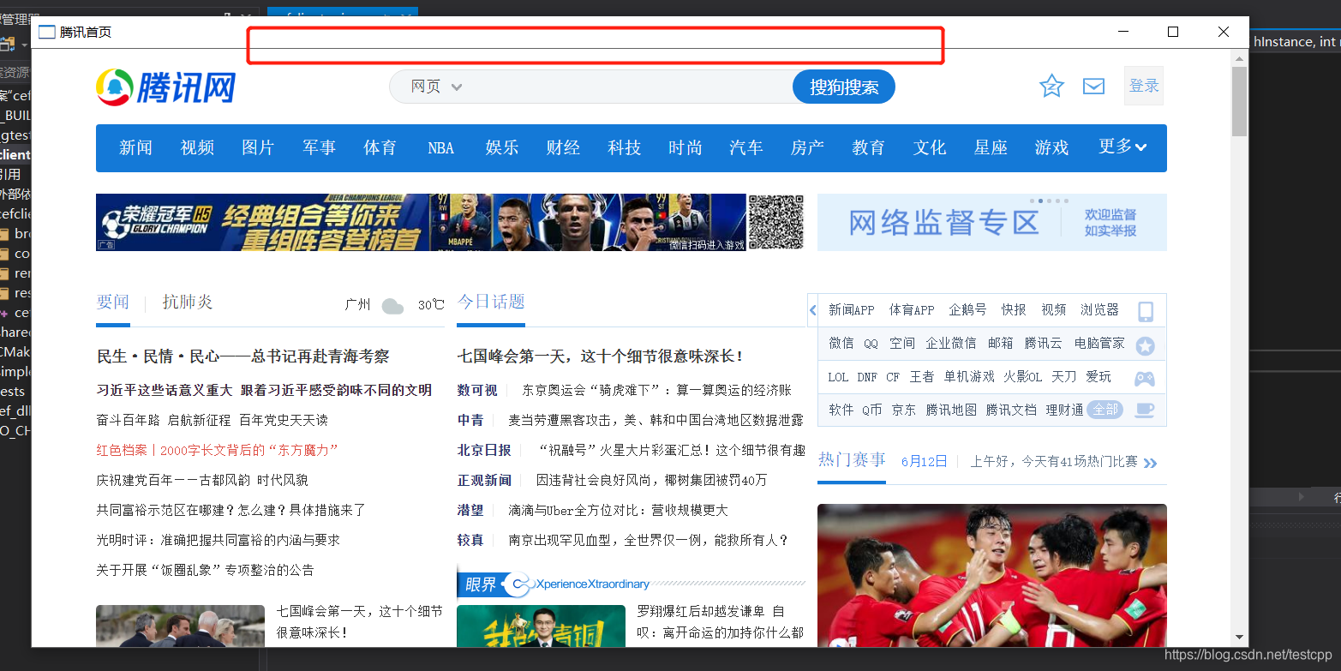
Task: Expand the 更多 navigation menu
Action: (x=1122, y=147)
